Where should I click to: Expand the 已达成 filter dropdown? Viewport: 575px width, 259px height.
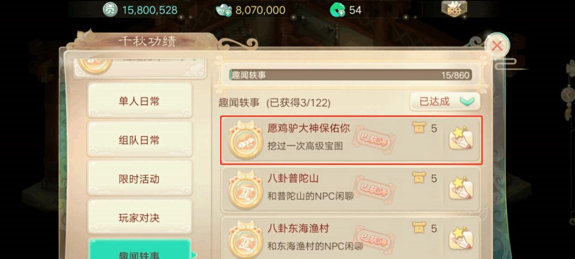click(445, 102)
